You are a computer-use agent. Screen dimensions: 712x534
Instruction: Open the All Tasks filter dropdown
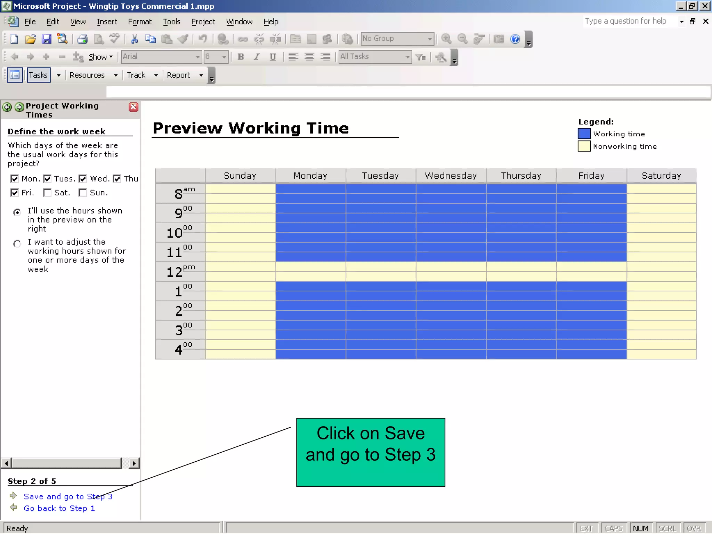pos(407,57)
